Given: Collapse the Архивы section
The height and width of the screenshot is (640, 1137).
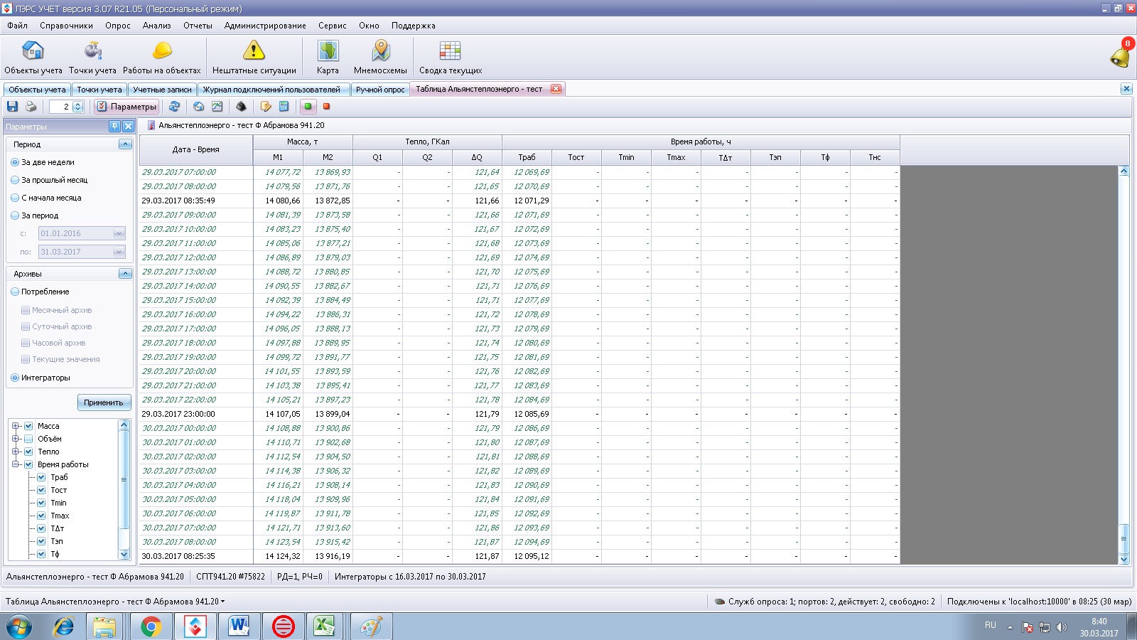Looking at the screenshot, I should 125,274.
